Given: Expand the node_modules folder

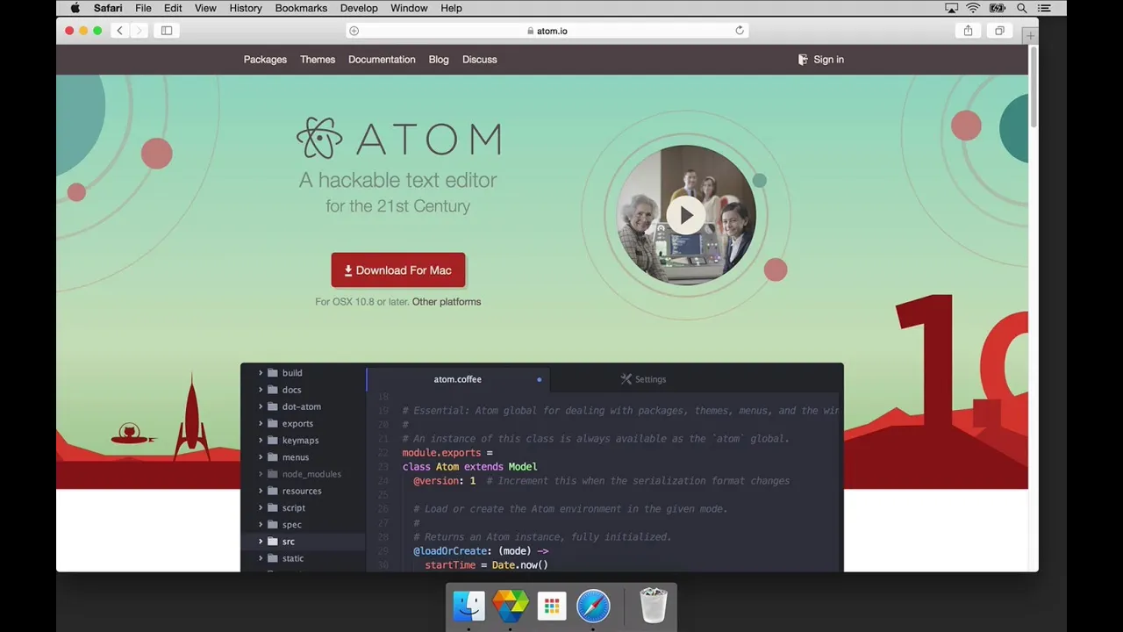Looking at the screenshot, I should 261,474.
